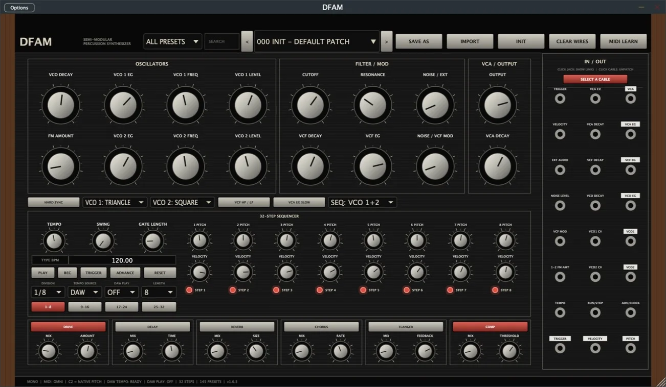This screenshot has width=666, height=387.
Task: Open the VCO 1: TRIANGLE waveform dropdown
Action: tap(115, 202)
